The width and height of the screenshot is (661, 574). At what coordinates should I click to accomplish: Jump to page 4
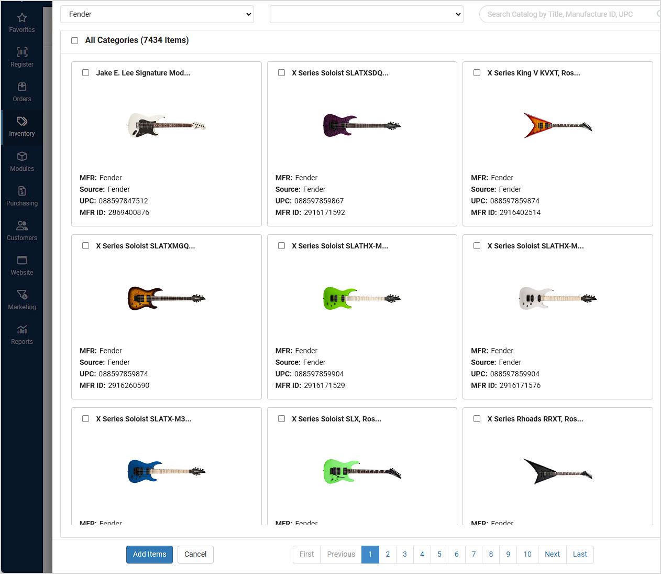click(422, 555)
